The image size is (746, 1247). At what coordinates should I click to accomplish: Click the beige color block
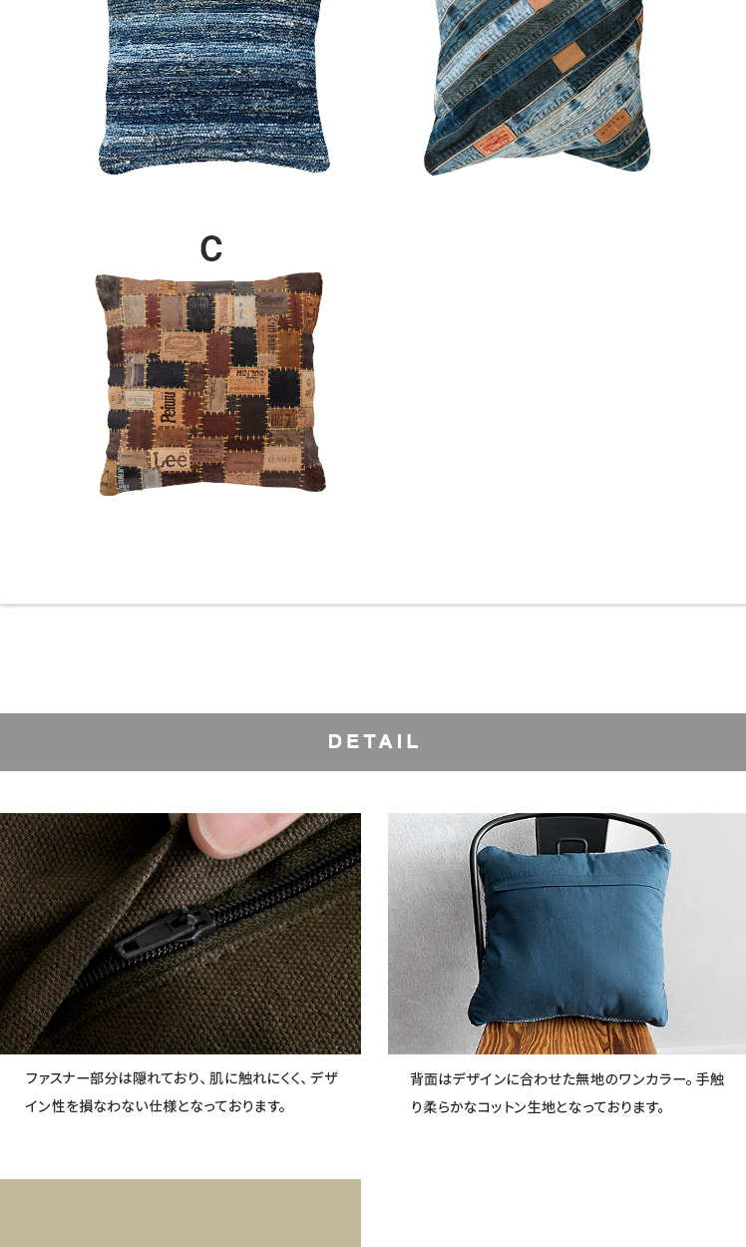coord(181,1213)
